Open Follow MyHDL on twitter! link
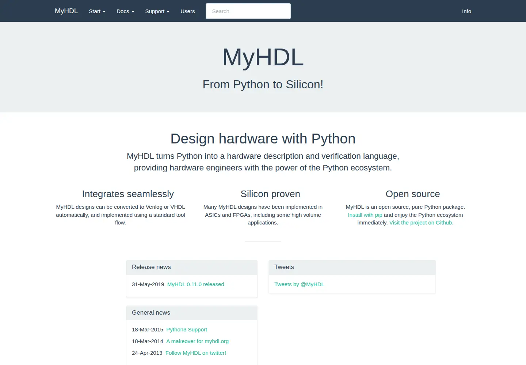Screen dimensions: 526x365 click(x=196, y=353)
